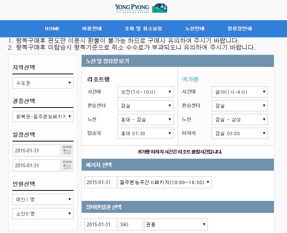
Task: Open the 소인0 명 child count dropdown
Action: tap(43, 214)
